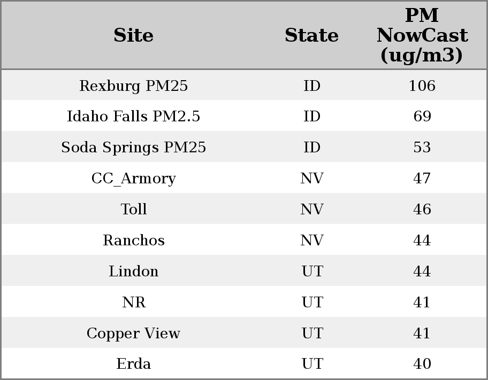Select the Idaho Falls PM2.5 site name
Screen dimensions: 488x380
point(133,117)
